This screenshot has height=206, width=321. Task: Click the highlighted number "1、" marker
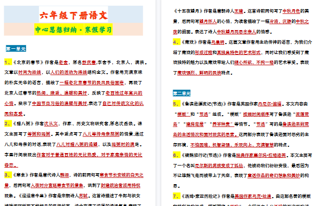click(8, 62)
